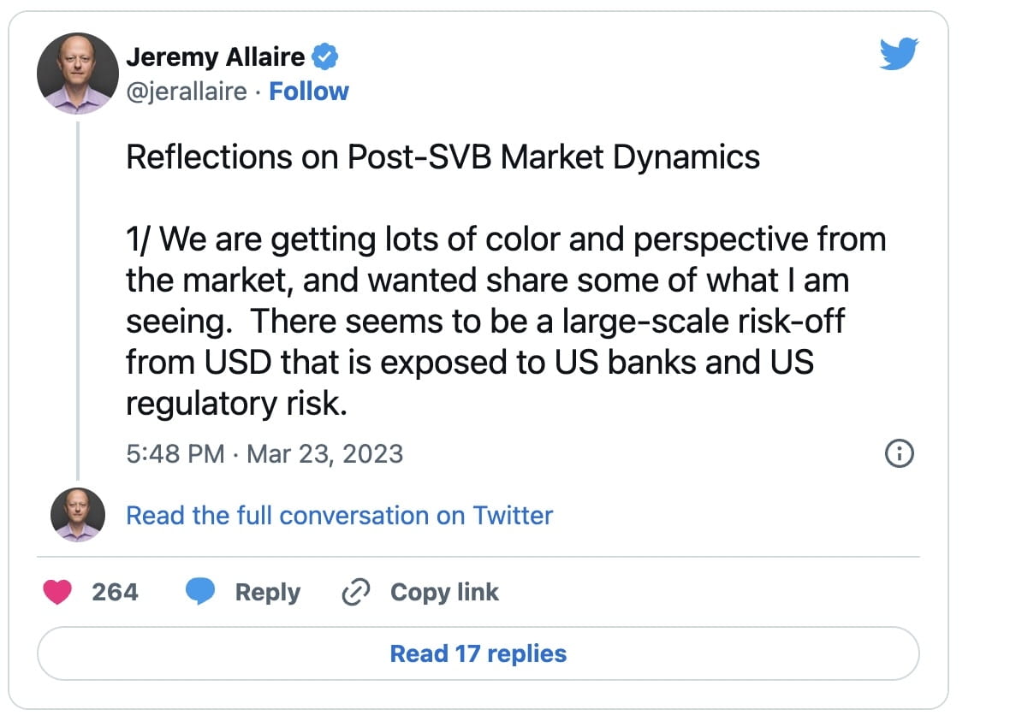
Task: Click the Reply text label
Action: click(x=267, y=592)
